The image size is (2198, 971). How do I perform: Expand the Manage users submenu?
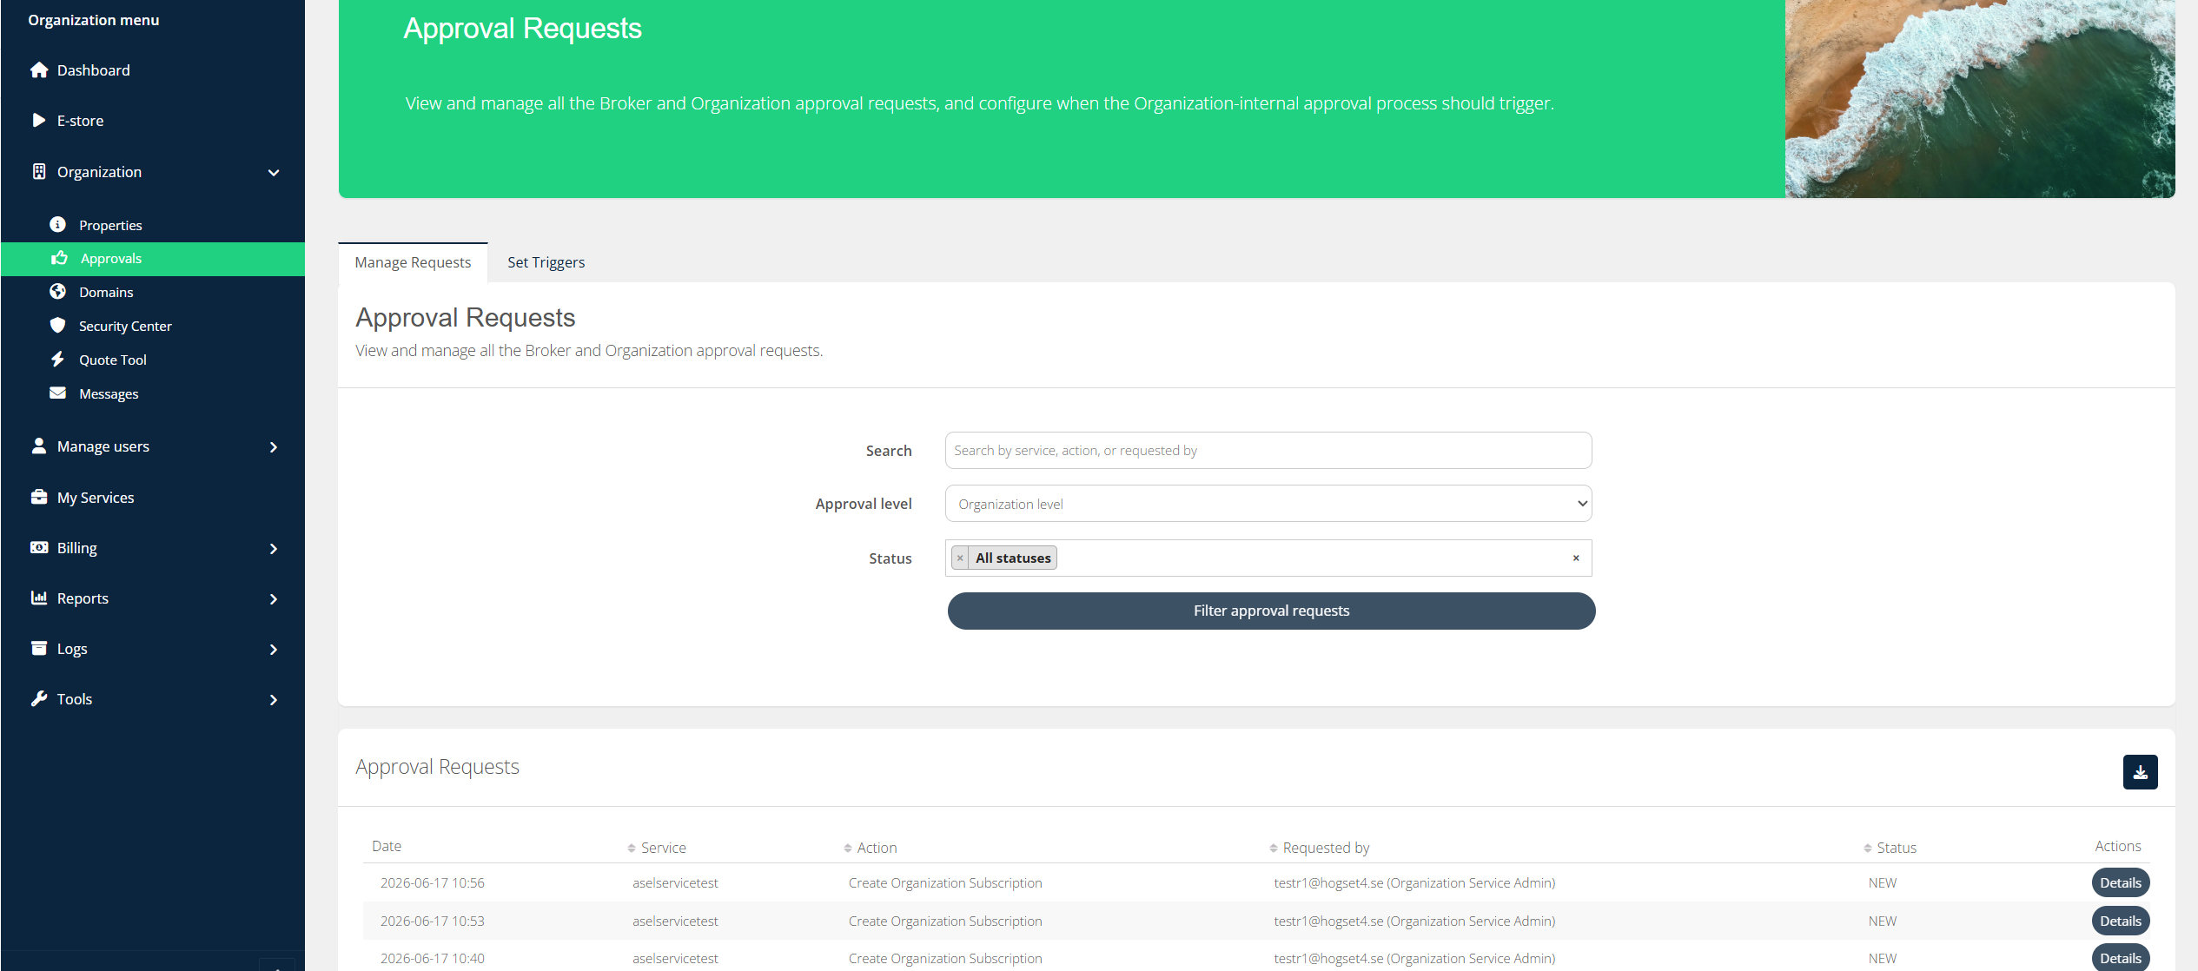click(x=274, y=447)
